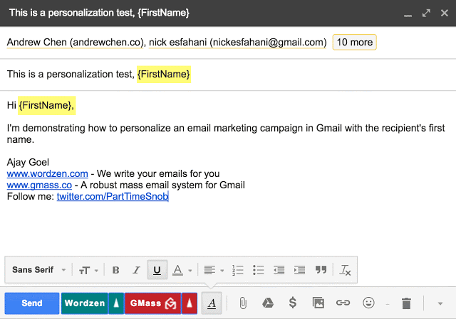The image size is (456, 319).
Task: Open the emoticon smiley picker
Action: coord(368,303)
